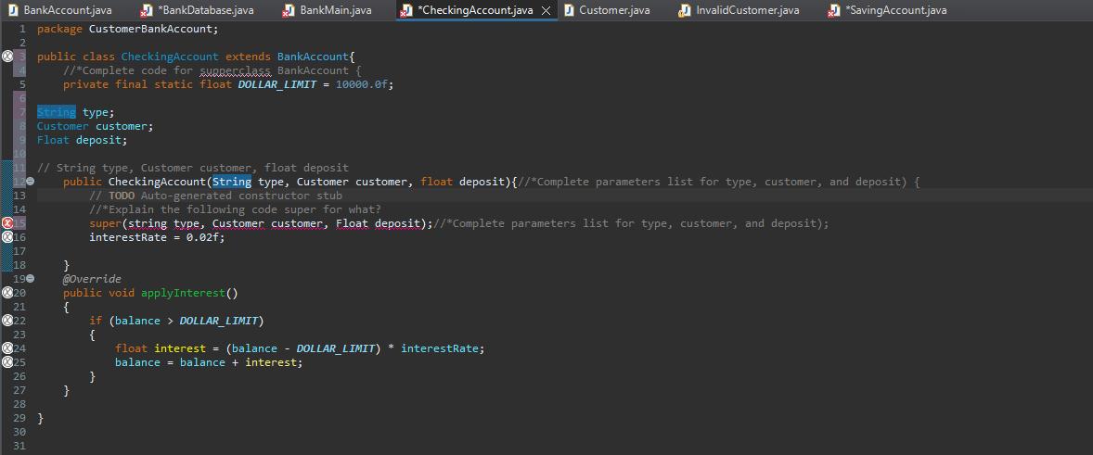Click the InvalidCustomer.java warning file icon
The image size is (1093, 455).
pyautogui.click(x=685, y=10)
